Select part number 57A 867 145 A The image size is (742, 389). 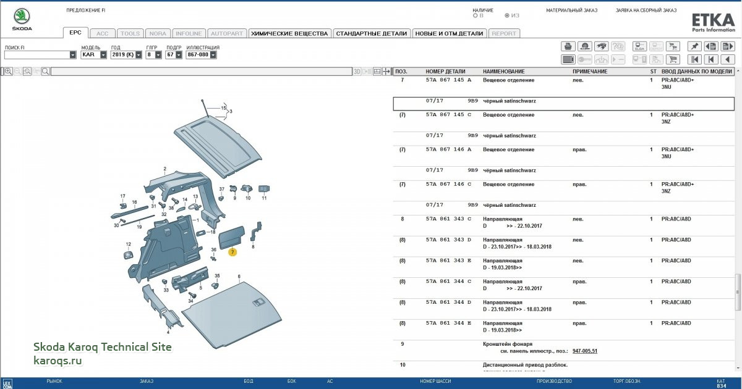pos(448,80)
